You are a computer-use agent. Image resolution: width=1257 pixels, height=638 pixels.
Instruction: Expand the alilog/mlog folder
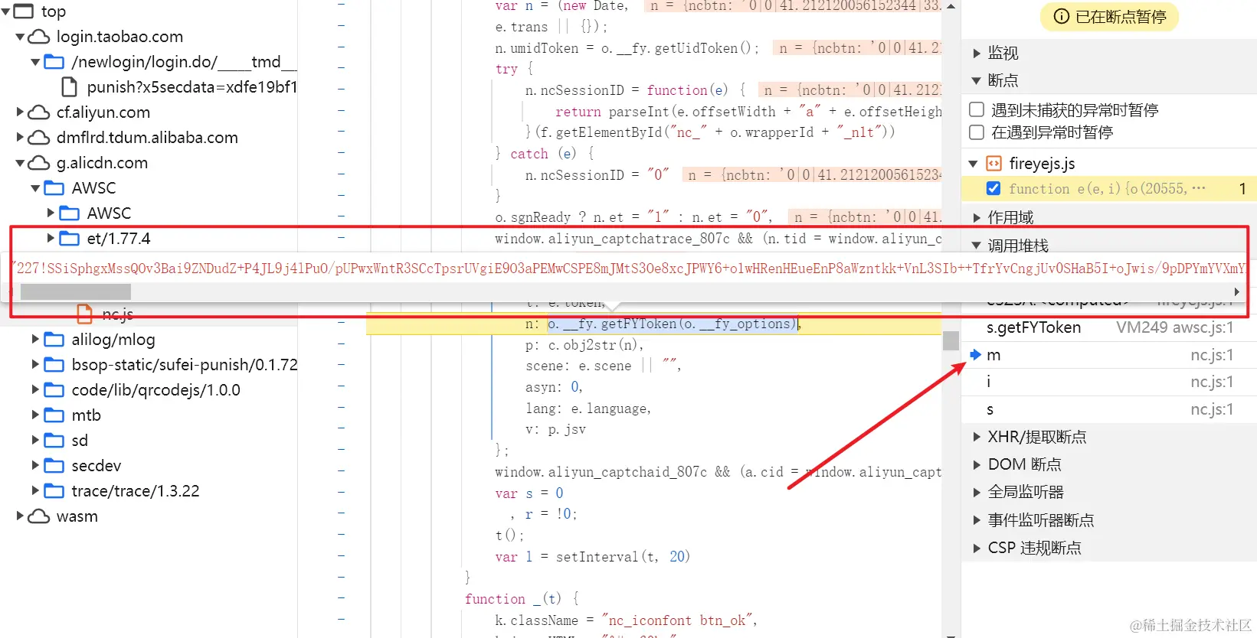click(x=35, y=339)
